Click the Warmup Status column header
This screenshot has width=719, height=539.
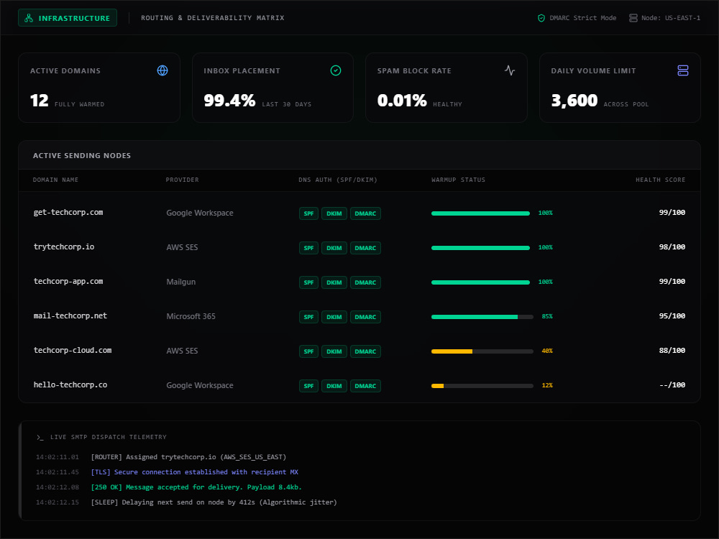point(458,180)
